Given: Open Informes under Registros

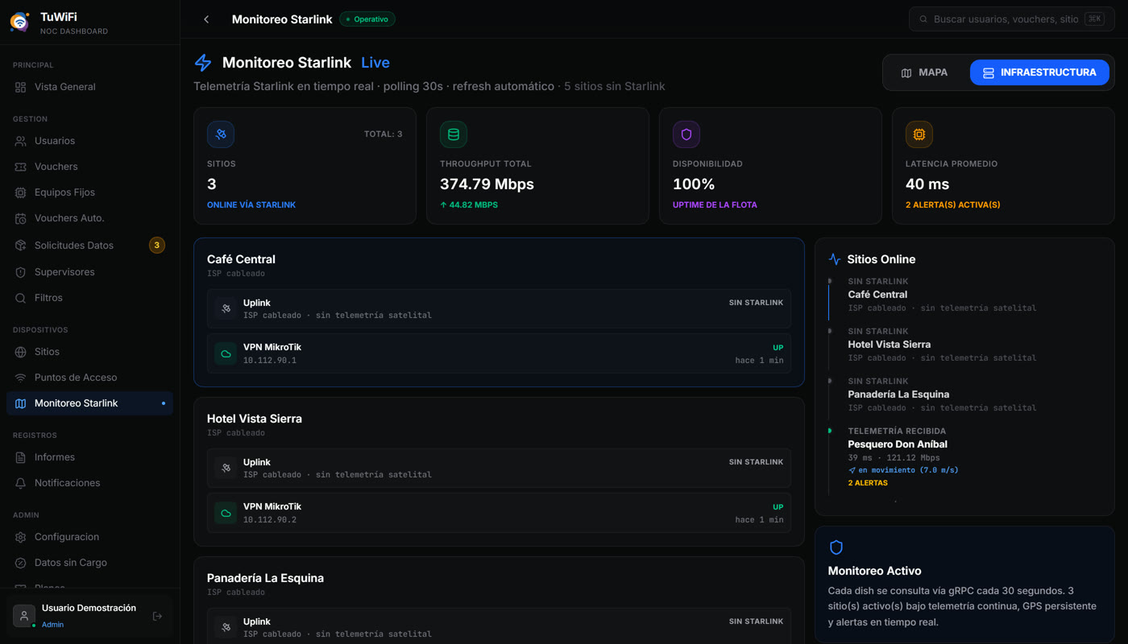Looking at the screenshot, I should click(x=89, y=457).
